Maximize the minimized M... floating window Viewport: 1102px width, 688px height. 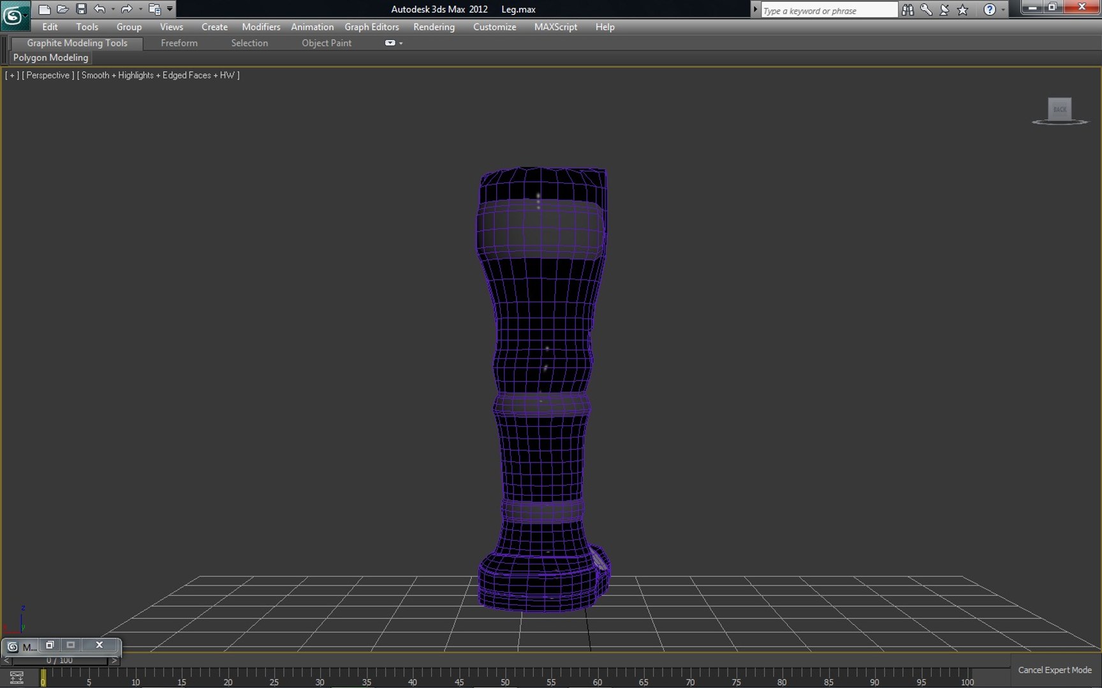71,645
